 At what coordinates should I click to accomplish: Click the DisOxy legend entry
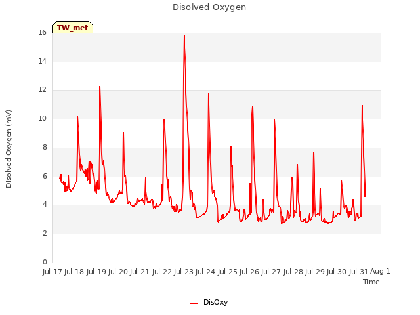click(209, 302)
